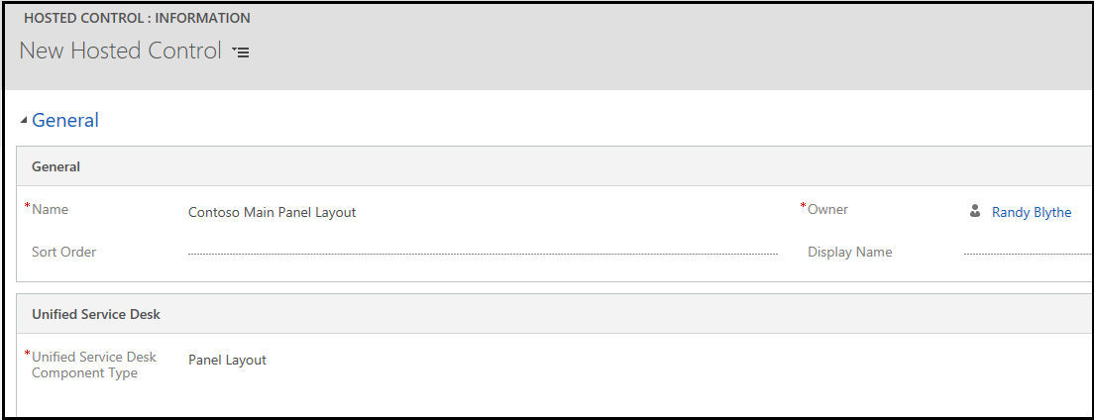Click the Unified Service Desk subsection header
1094x420 pixels.
555,314
